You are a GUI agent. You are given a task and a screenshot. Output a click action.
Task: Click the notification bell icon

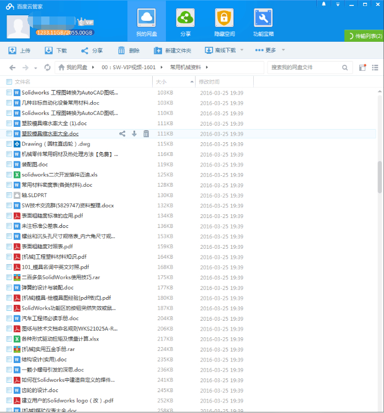pos(324,4)
